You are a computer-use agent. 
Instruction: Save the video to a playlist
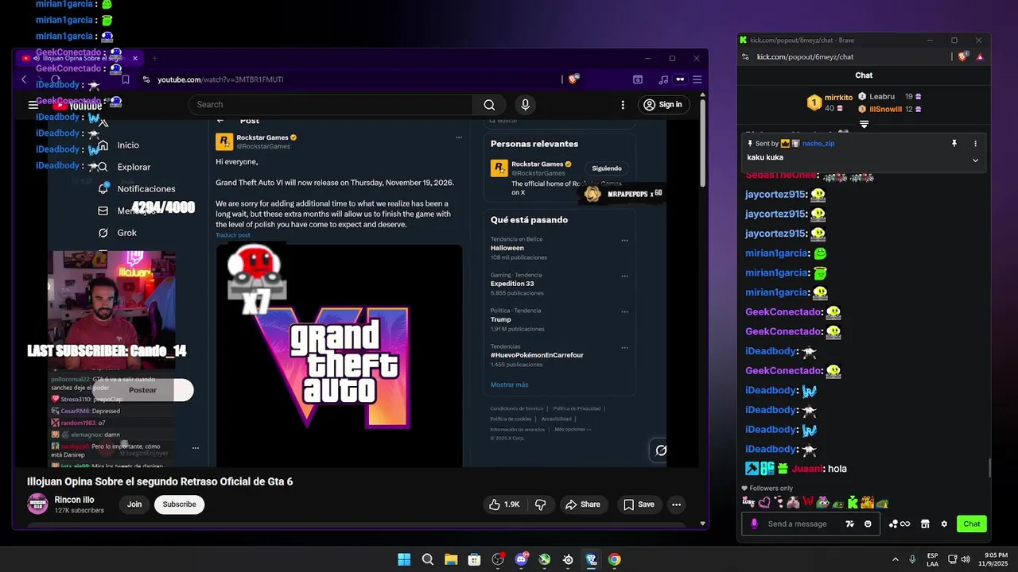639,504
